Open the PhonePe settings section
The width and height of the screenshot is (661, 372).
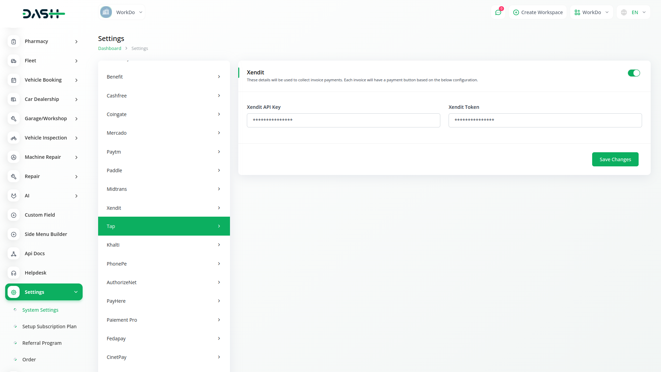(x=164, y=264)
